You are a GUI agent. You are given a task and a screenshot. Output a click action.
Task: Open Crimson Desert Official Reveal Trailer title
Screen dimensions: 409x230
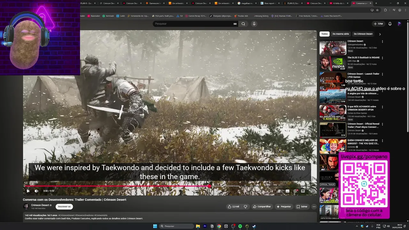pyautogui.click(x=363, y=125)
